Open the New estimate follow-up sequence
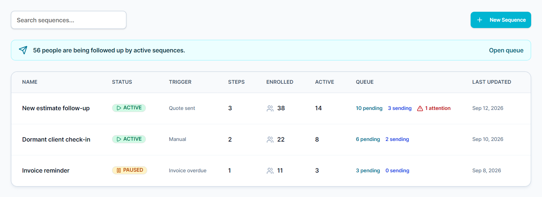This screenshot has width=542, height=197. point(56,108)
